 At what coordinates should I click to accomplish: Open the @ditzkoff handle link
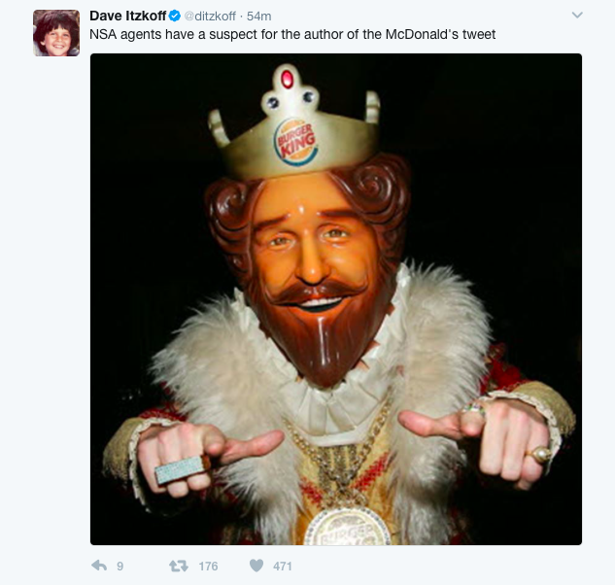pos(211,16)
